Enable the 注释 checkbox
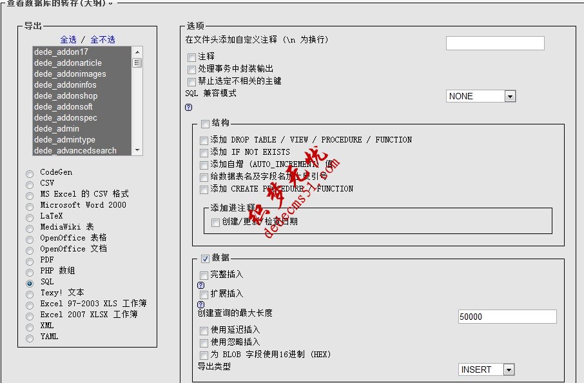Screen dimensions: 584x383 [x=191, y=57]
